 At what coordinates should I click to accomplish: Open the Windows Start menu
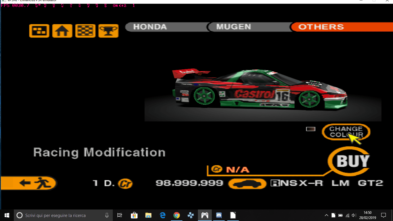[x=7, y=215]
